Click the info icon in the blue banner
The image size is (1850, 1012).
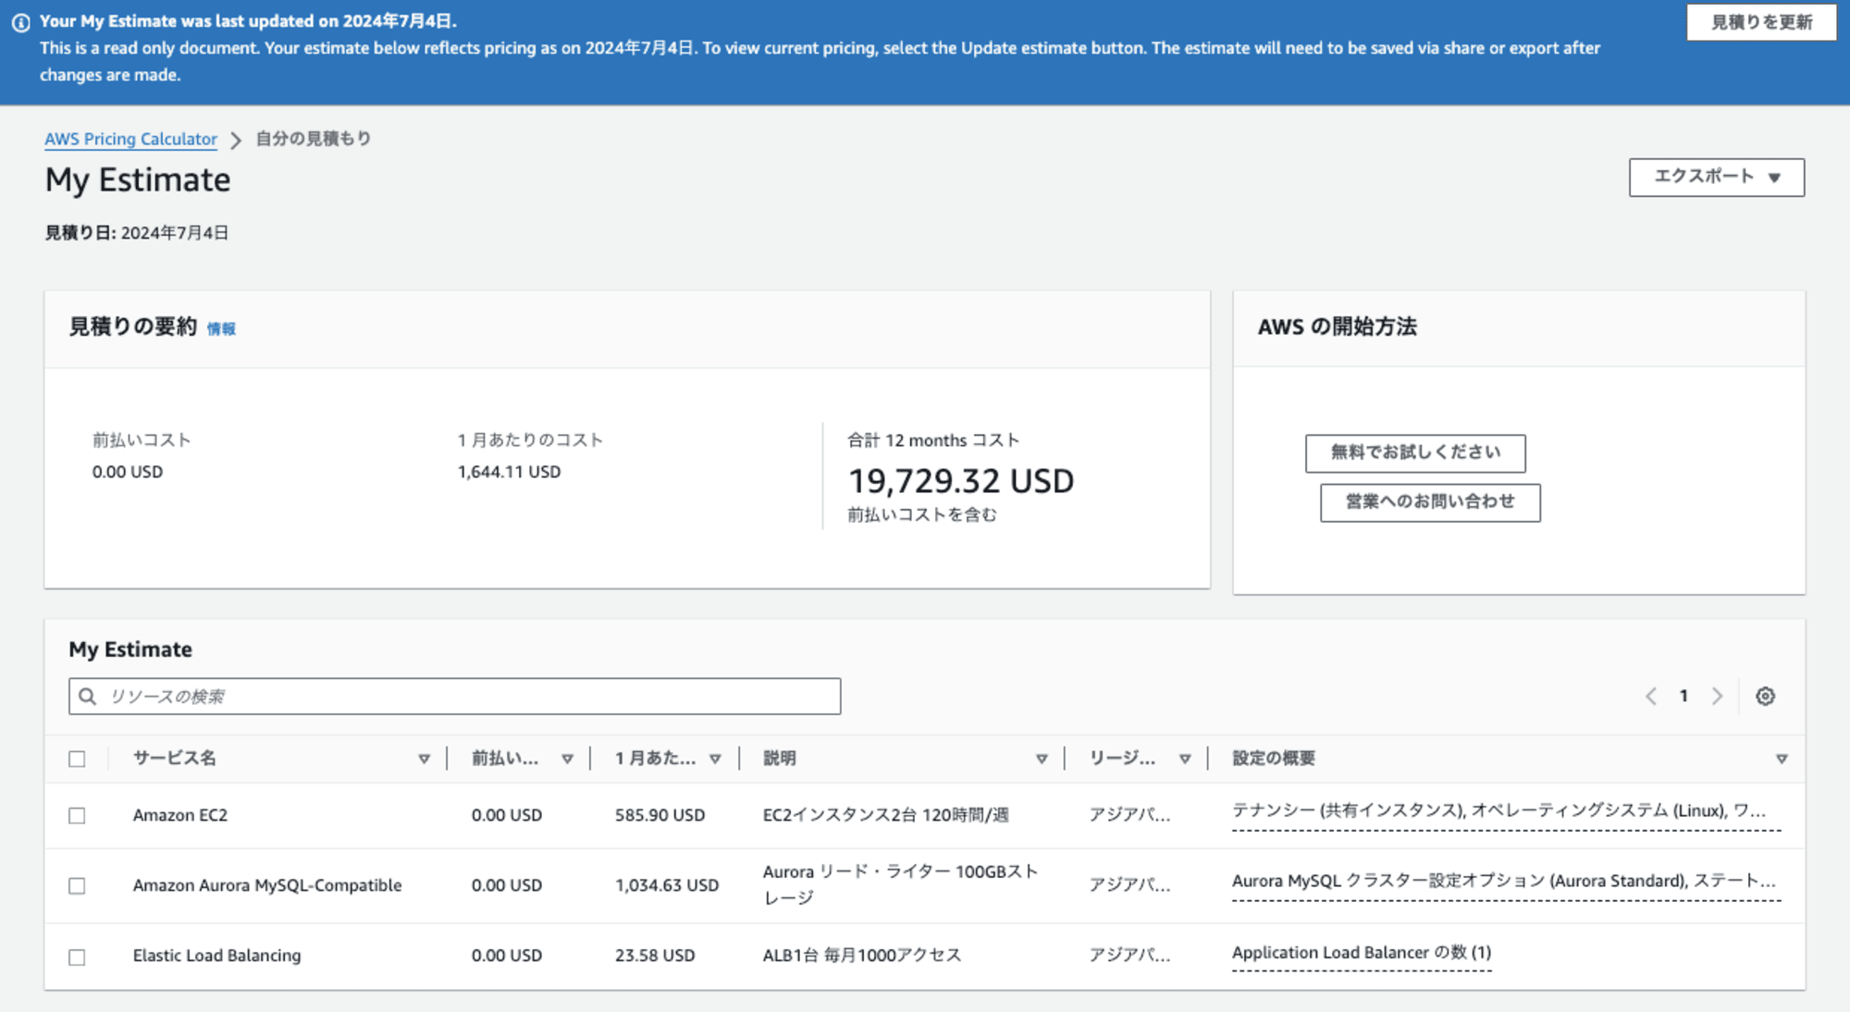20,22
